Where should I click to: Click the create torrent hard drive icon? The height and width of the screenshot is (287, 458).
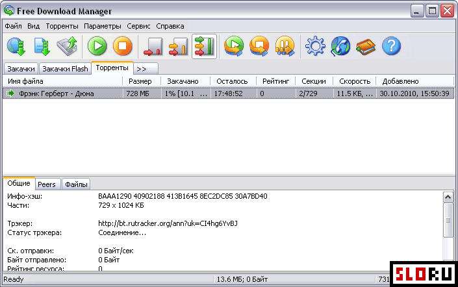(x=68, y=46)
